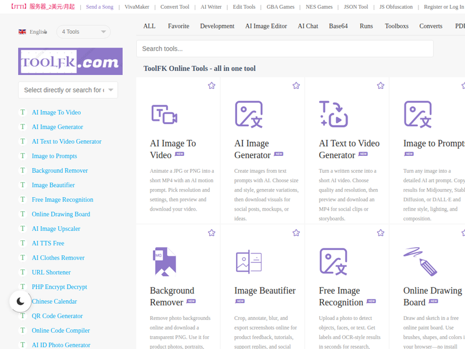The image size is (465, 349).
Task: Open the JS Obfuscation top link
Action: click(x=396, y=7)
